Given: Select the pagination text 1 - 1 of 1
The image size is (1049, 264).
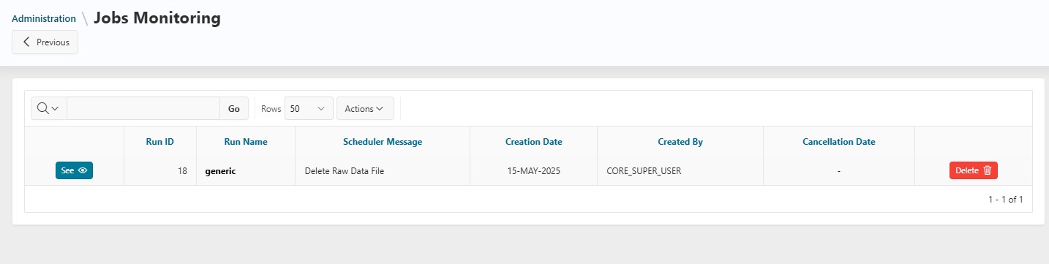Looking at the screenshot, I should pyautogui.click(x=1005, y=199).
